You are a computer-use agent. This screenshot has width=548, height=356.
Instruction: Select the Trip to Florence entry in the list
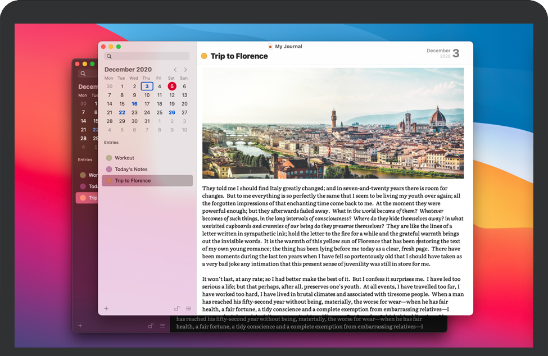tap(133, 181)
